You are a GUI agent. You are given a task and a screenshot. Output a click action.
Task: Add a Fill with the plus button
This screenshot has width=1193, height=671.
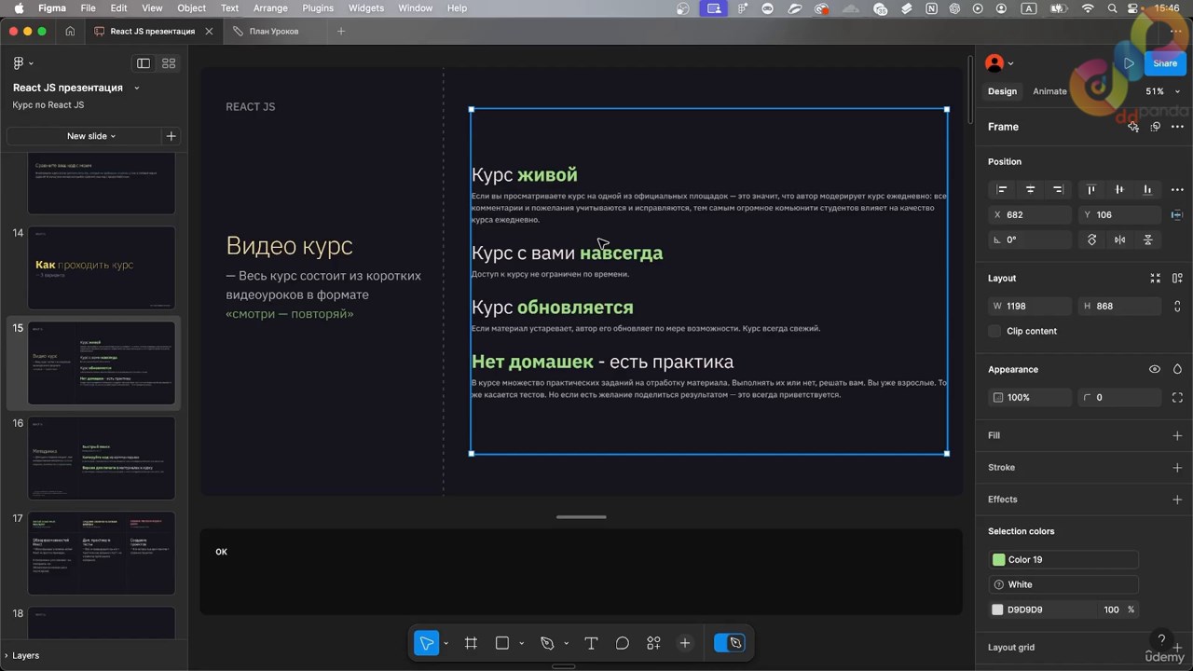pyautogui.click(x=1177, y=435)
